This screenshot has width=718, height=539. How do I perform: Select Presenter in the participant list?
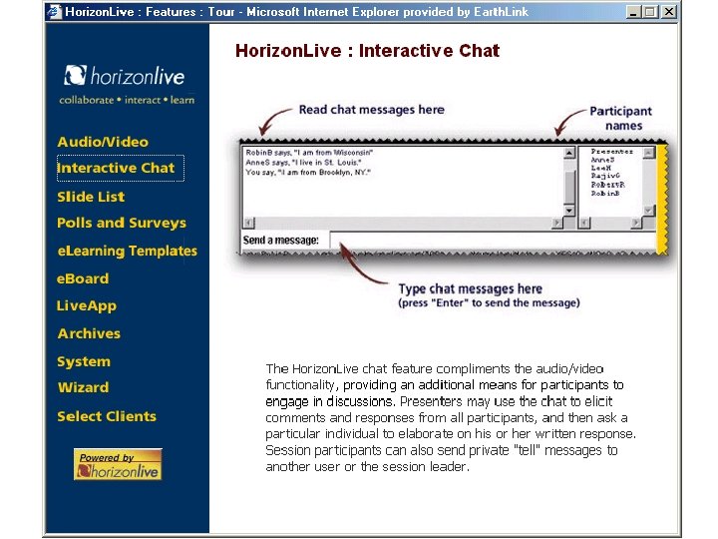point(611,152)
